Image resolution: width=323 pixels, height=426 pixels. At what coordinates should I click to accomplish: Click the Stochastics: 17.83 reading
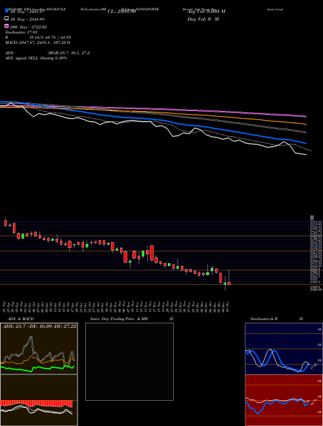pyautogui.click(x=21, y=32)
